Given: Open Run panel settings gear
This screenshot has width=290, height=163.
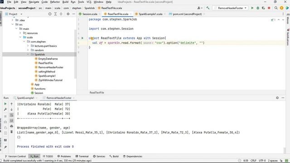Looking at the screenshot, I should pyautogui.click(x=277, y=98).
